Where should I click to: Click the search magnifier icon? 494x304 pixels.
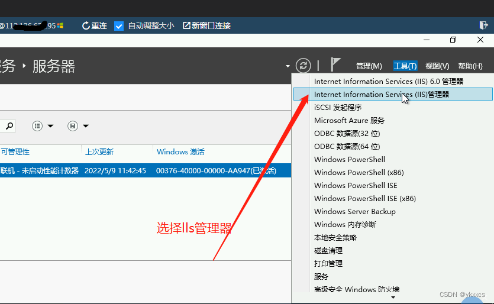click(9, 126)
